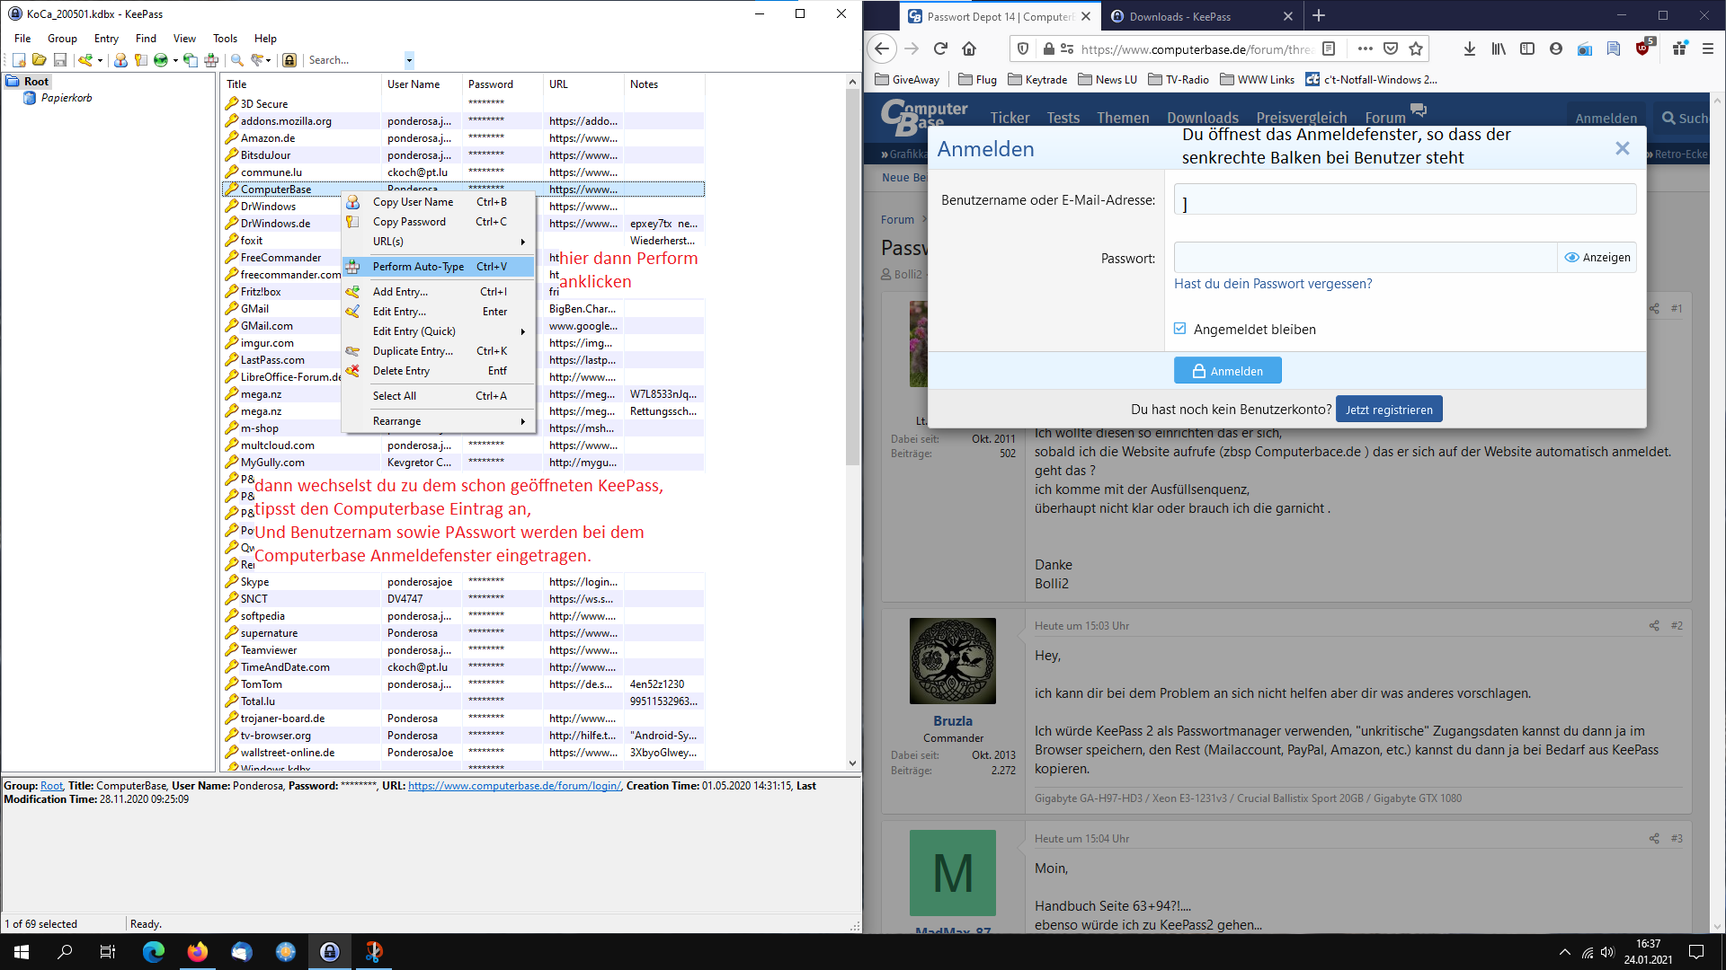The image size is (1726, 970).
Task: Toggle the Angemeldet bleiben checkbox
Action: 1180,329
